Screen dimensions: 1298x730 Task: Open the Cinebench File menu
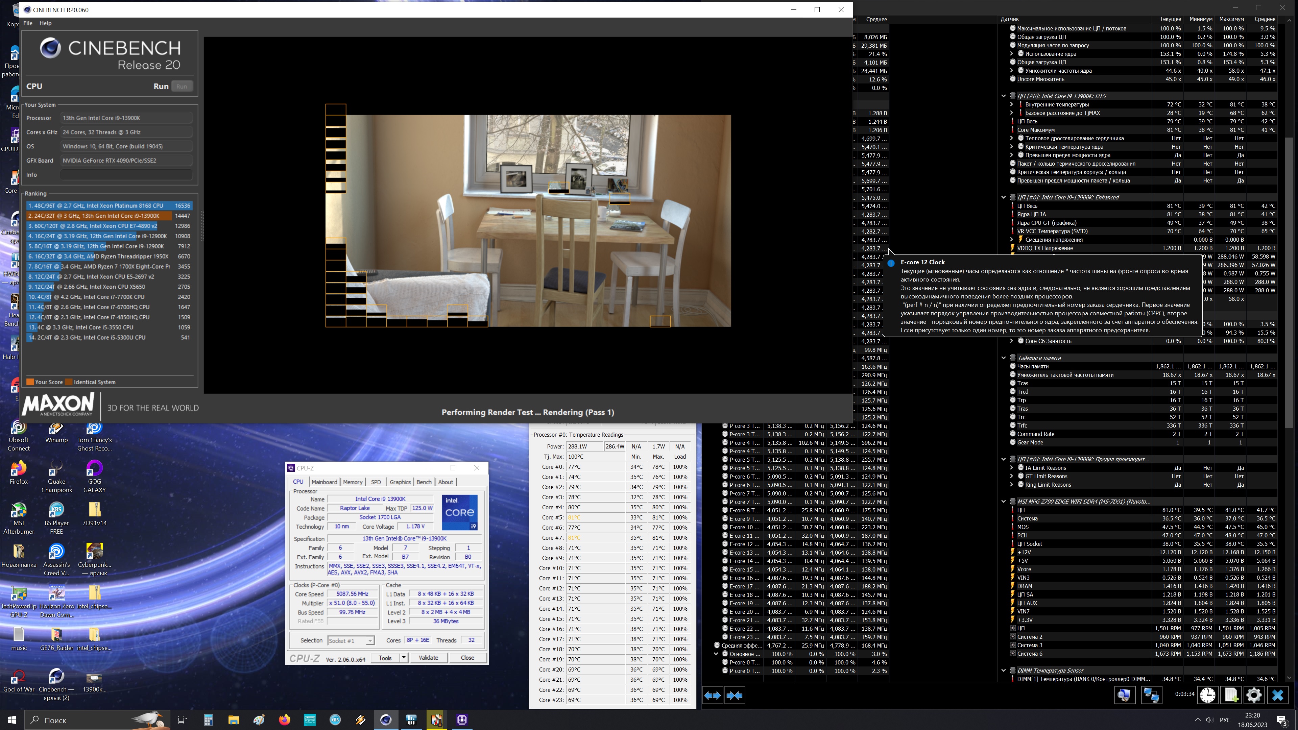28,23
